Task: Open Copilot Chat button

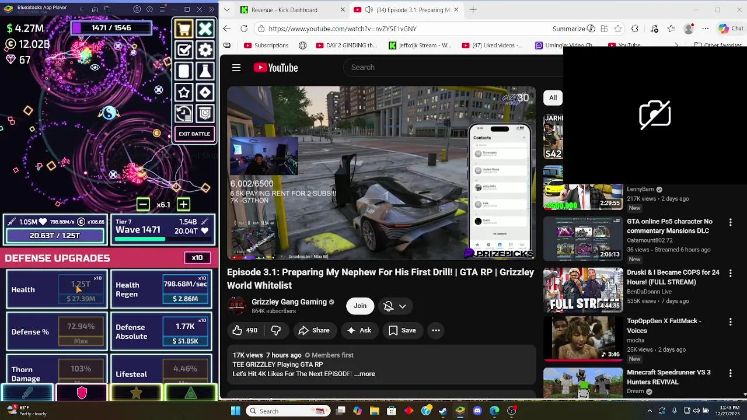Action: [x=731, y=29]
